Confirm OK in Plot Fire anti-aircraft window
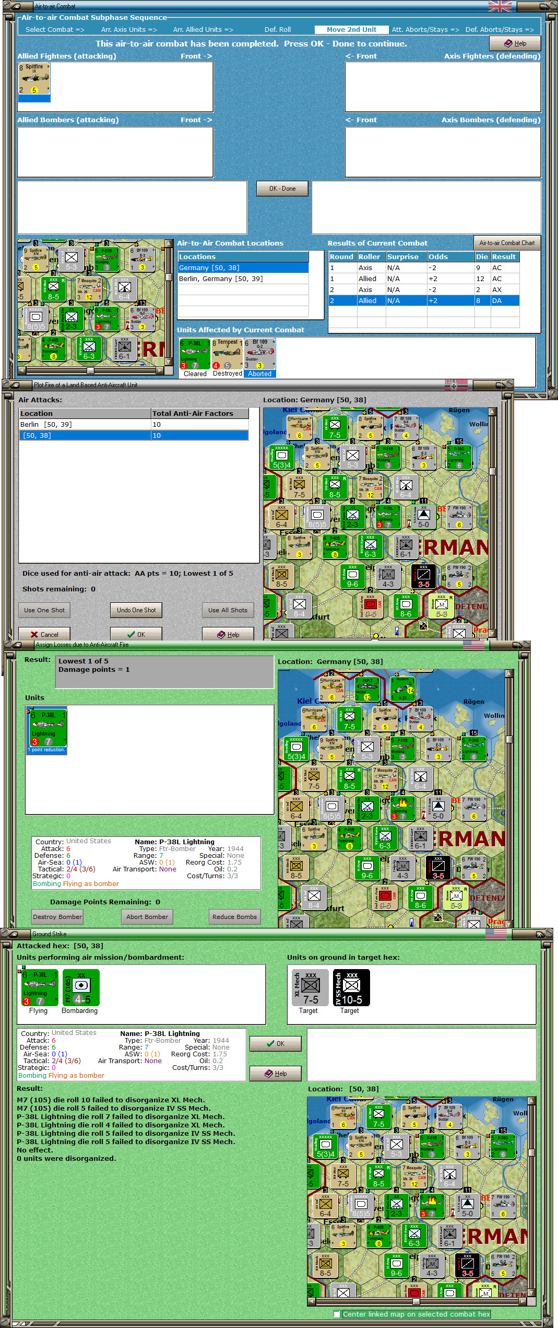558x1328 pixels. click(136, 634)
